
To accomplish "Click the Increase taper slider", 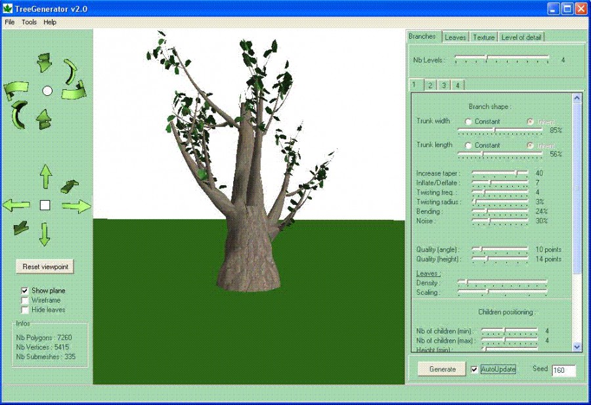I will (500, 173).
